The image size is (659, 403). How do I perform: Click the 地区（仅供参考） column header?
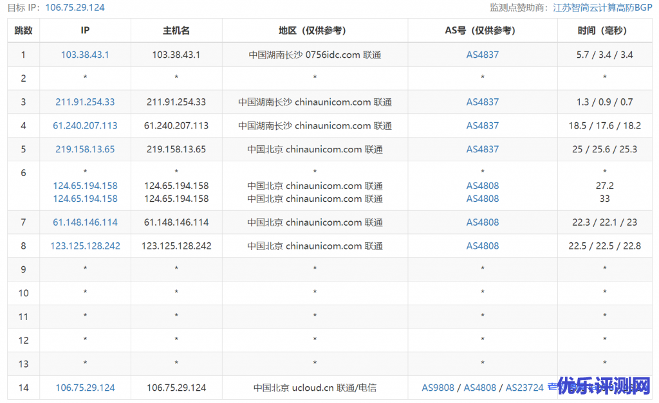[315, 30]
